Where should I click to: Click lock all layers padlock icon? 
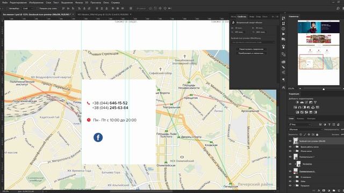click(x=317, y=135)
